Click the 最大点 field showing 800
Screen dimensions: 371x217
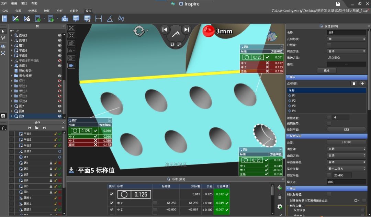click(x=346, y=182)
